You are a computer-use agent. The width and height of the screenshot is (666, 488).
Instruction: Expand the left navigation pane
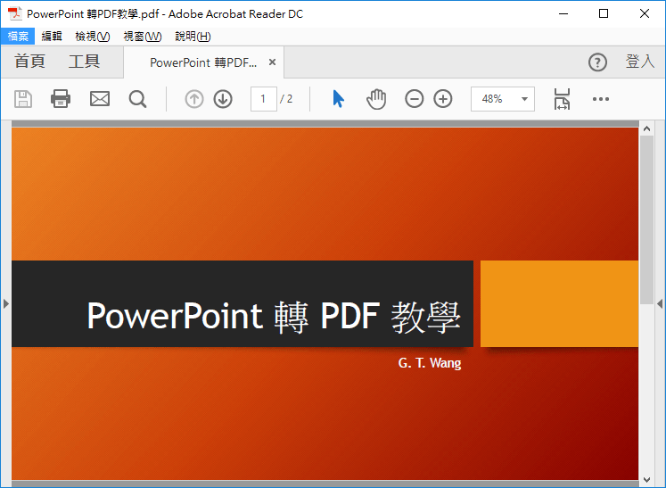6,303
